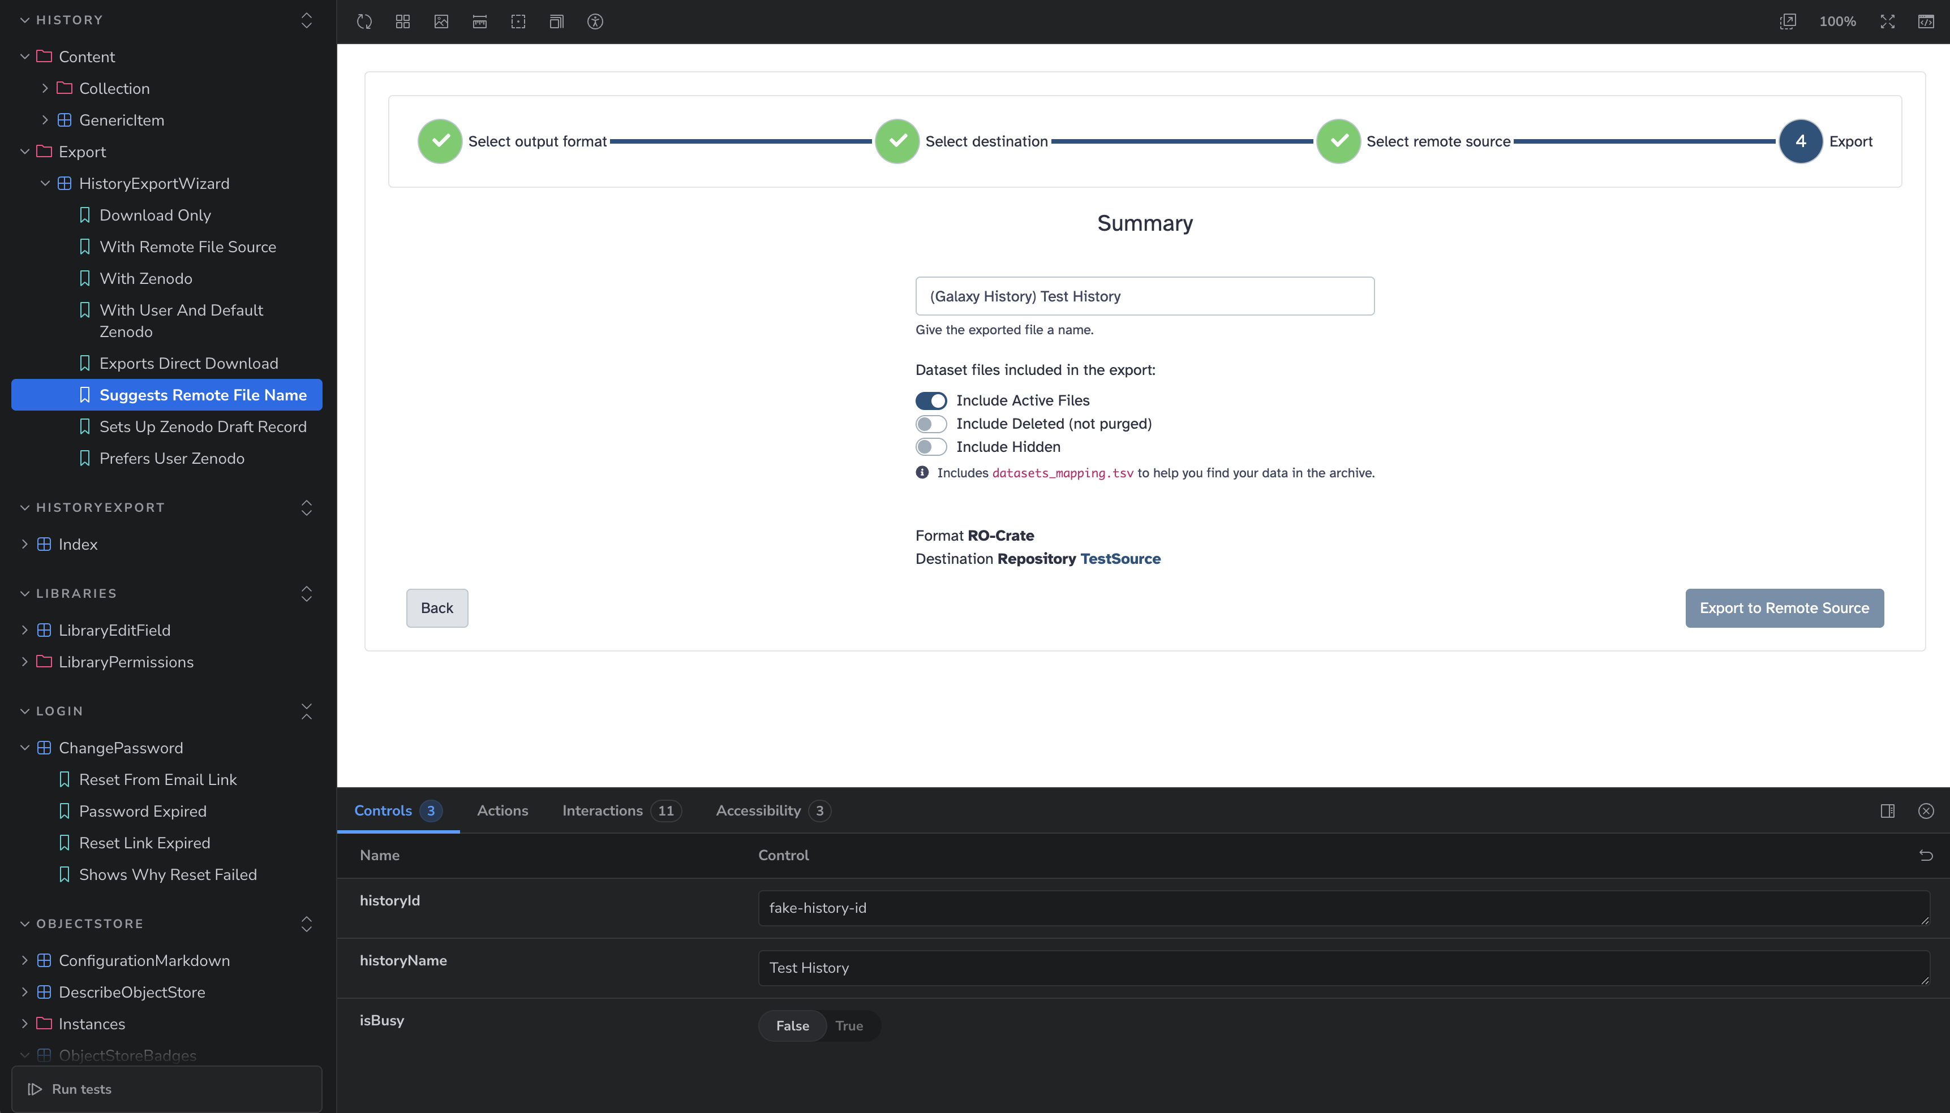The width and height of the screenshot is (1950, 1113).
Task: Click the fullscreen icon in the toolbar
Action: pyautogui.click(x=1888, y=21)
